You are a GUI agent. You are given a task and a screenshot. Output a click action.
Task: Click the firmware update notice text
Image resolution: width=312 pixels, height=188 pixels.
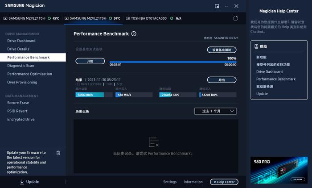pos(26,162)
